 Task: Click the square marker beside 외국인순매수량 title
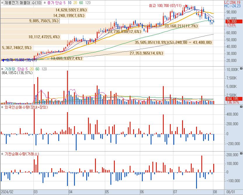pos(2,107)
